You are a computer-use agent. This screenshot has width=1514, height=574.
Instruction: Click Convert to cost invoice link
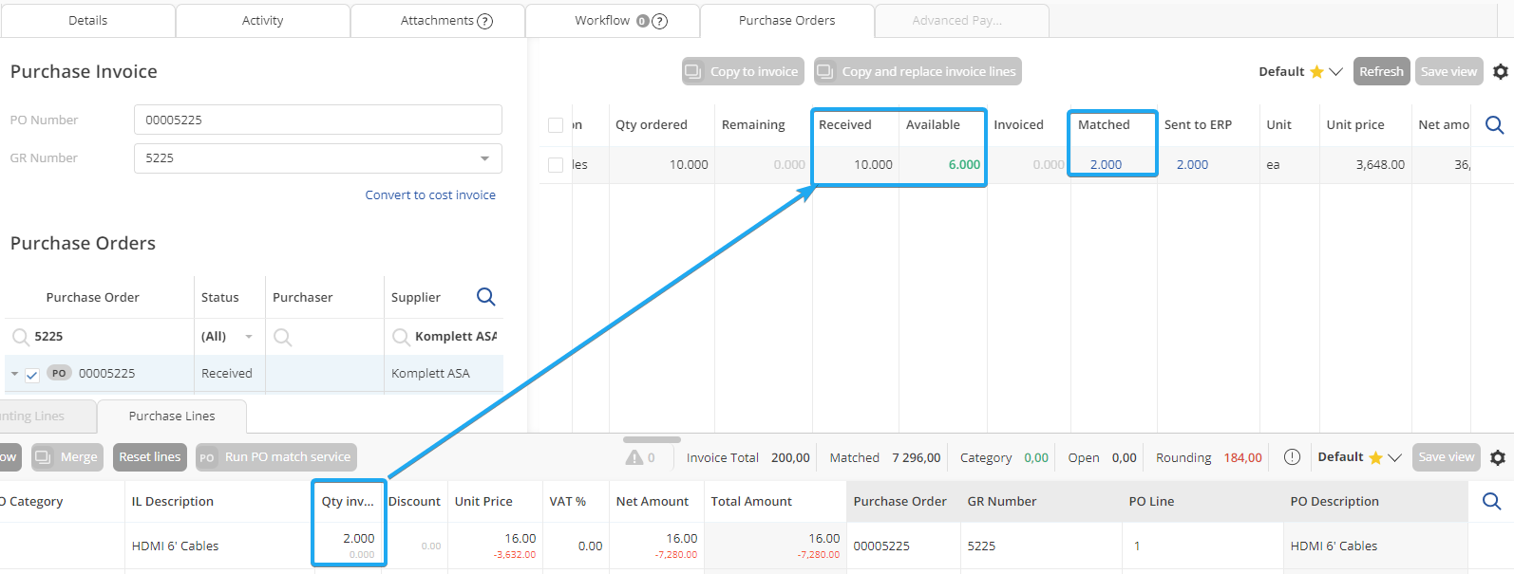click(x=430, y=195)
